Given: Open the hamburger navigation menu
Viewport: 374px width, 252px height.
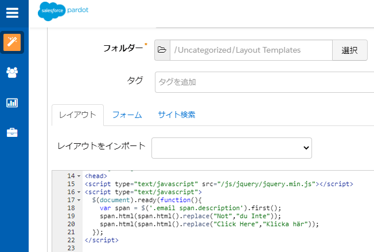Looking at the screenshot, I should click(12, 13).
